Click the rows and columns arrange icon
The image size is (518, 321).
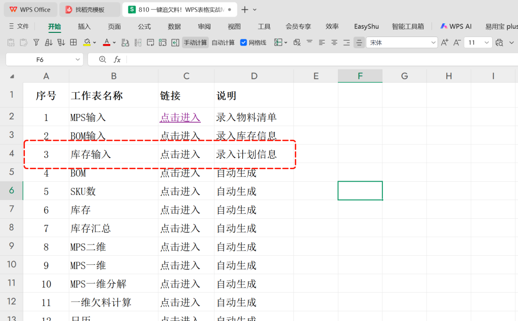pyautogui.click(x=125, y=43)
